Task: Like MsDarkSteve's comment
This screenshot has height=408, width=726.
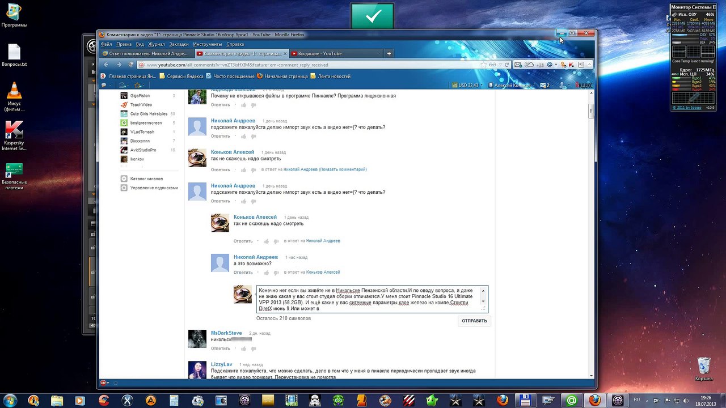Action: pos(243,348)
